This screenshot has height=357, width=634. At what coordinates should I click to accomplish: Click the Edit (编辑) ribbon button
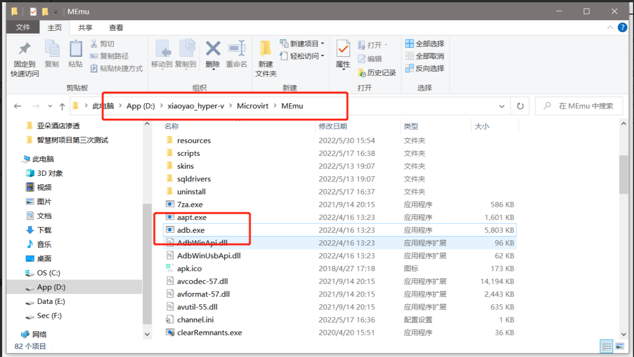click(370, 59)
